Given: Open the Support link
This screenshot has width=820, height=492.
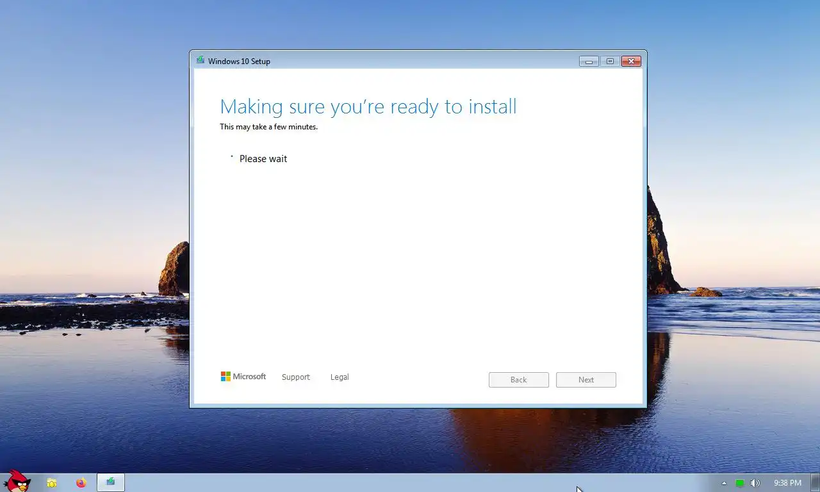Looking at the screenshot, I should [296, 377].
